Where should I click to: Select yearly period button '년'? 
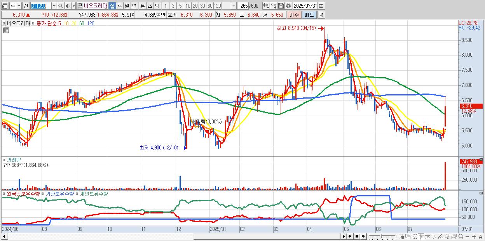(134, 6)
